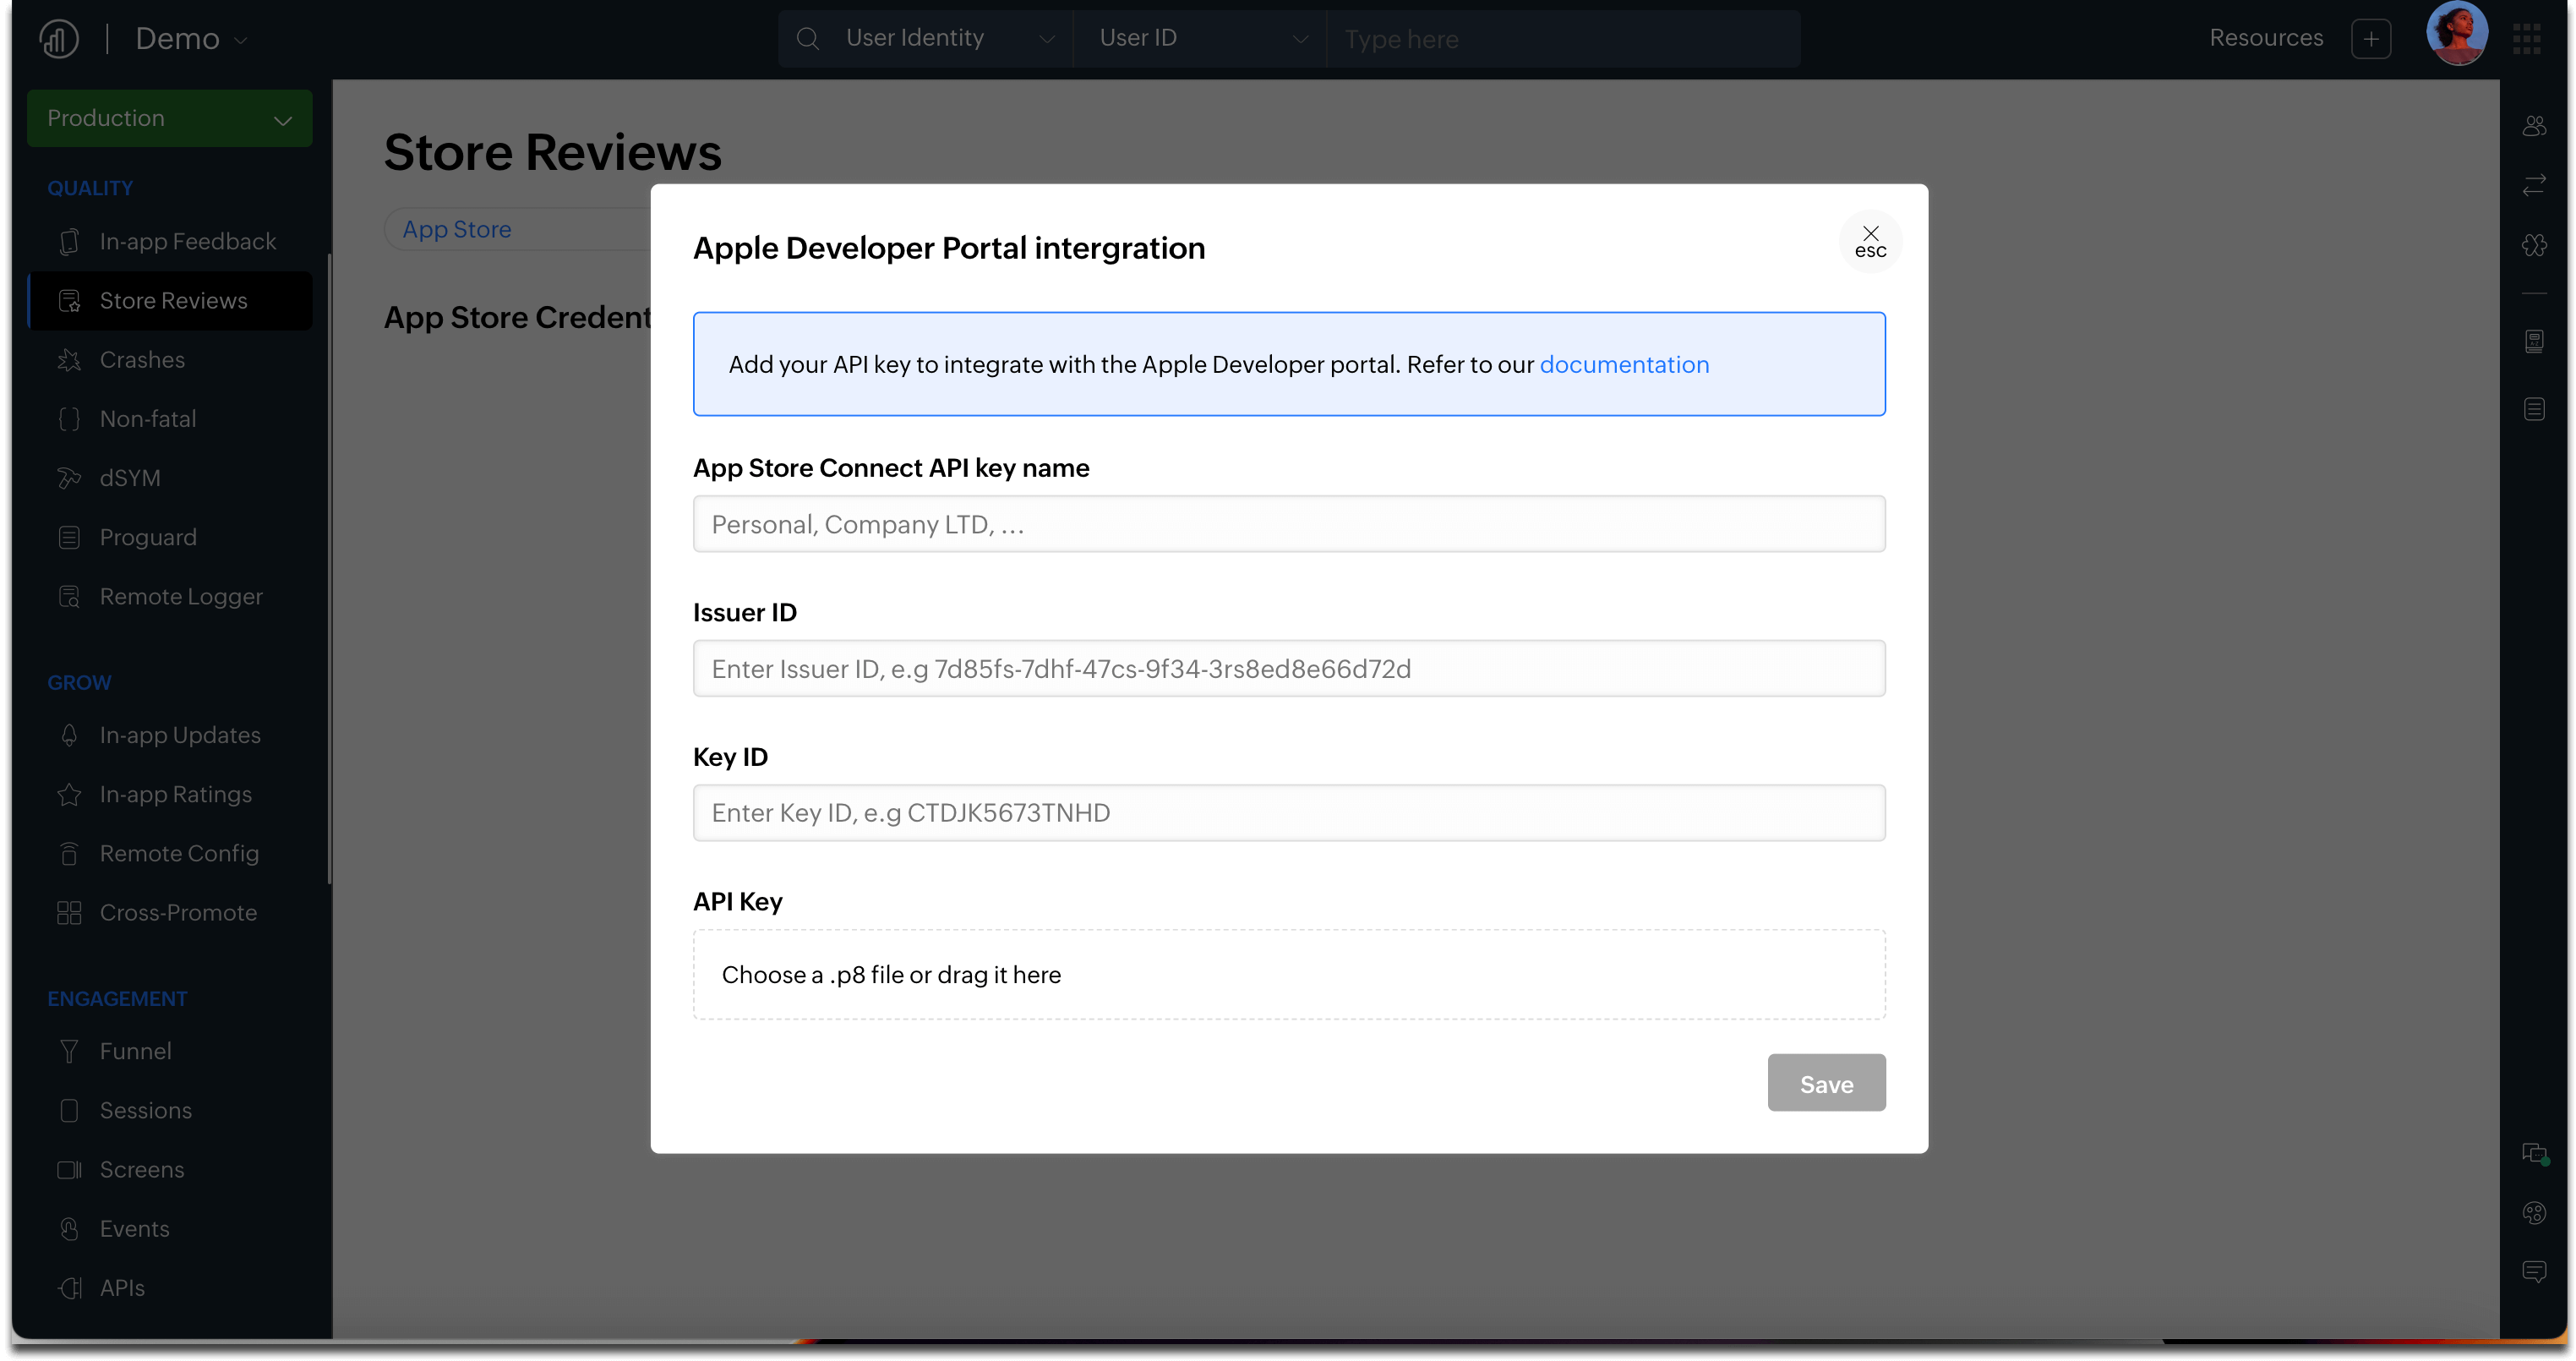Click the Save button
The height and width of the screenshot is (1361, 2576).
(x=1826, y=1083)
